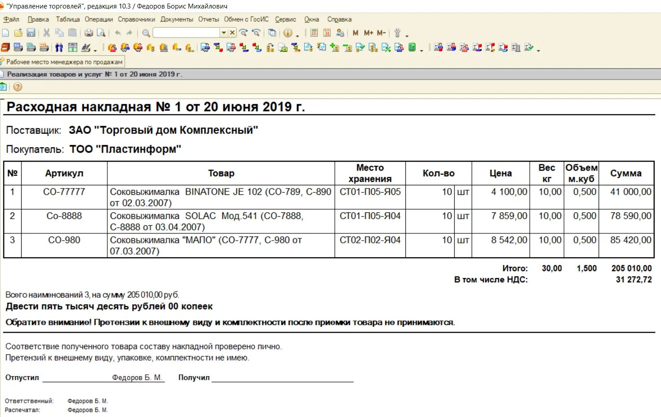Click the Copy icon in the toolbar
Image resolution: width=661 pixels, height=417 pixels.
tap(59, 33)
